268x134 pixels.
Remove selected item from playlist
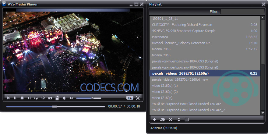click(x=171, y=120)
